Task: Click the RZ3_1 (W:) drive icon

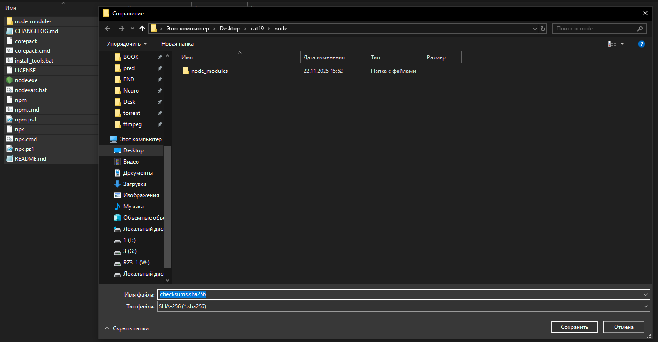Action: [x=118, y=263]
